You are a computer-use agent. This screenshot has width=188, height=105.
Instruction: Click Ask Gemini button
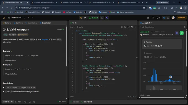tap(162, 2)
